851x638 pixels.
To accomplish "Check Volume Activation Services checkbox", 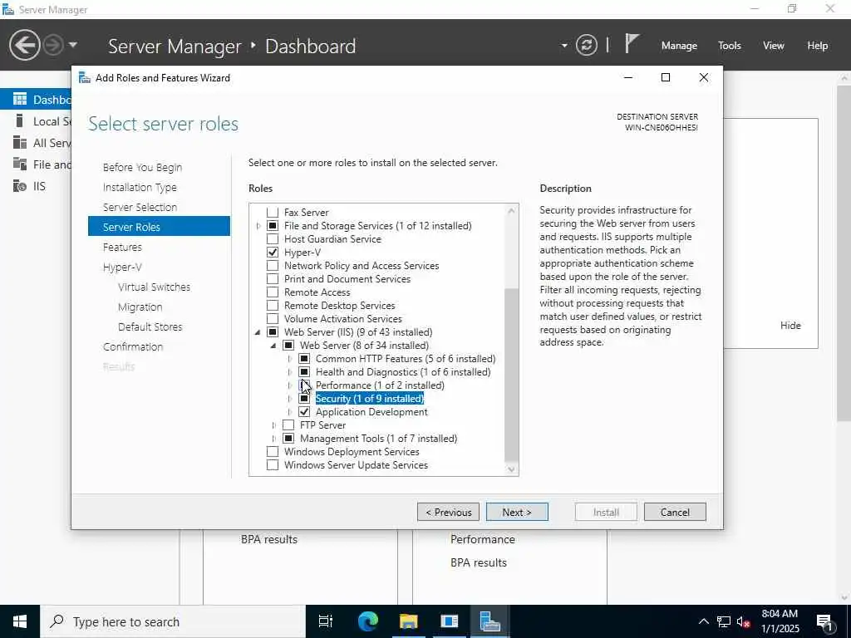I will pos(273,318).
